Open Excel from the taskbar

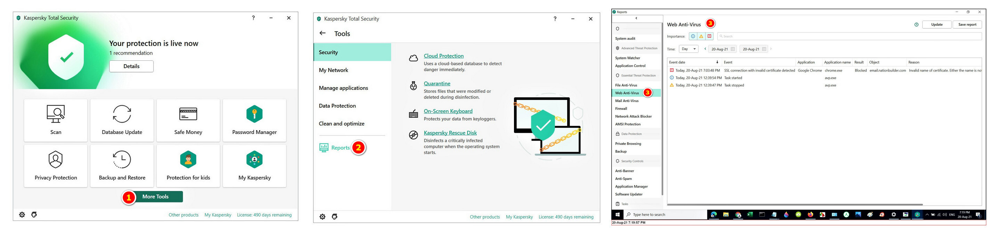[750, 215]
